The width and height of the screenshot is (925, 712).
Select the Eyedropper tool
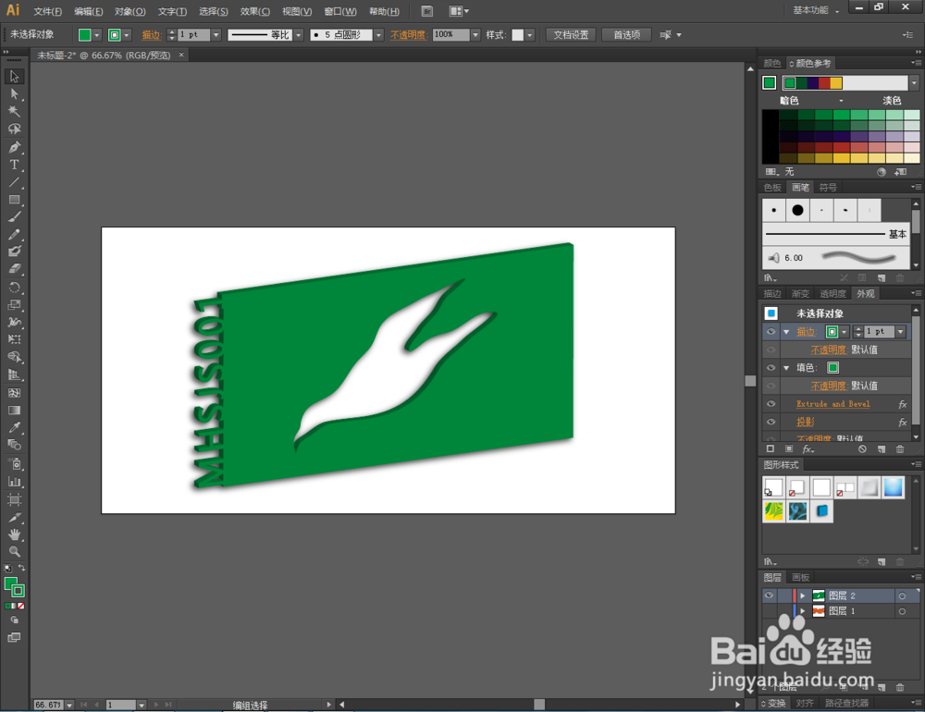point(14,428)
